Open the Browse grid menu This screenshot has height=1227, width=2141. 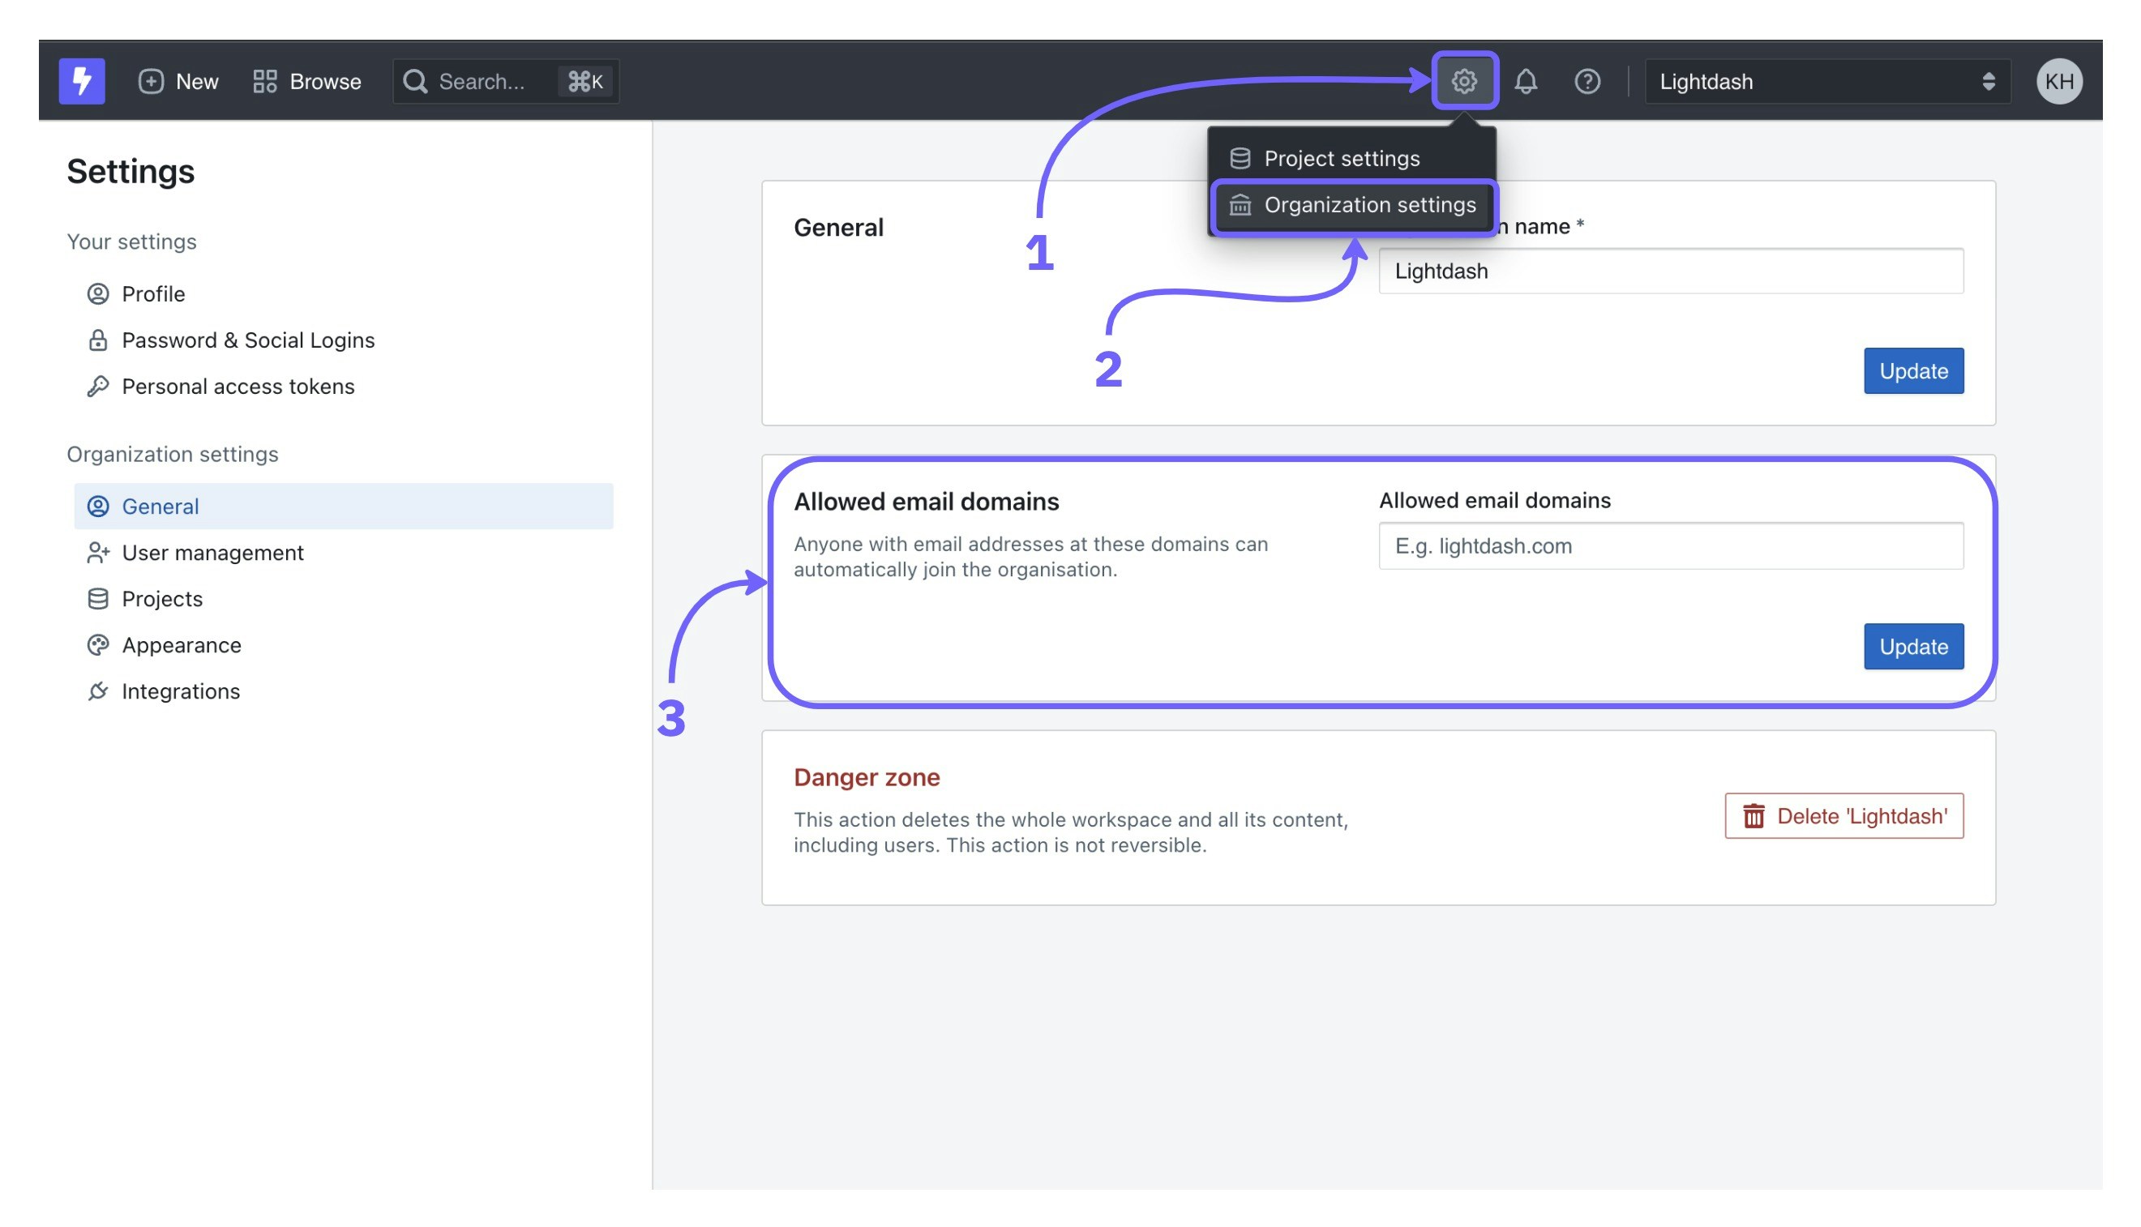306,81
